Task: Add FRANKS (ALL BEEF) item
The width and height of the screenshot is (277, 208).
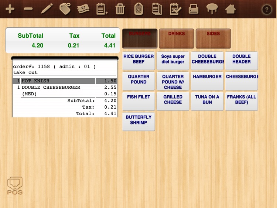Action: click(x=242, y=101)
